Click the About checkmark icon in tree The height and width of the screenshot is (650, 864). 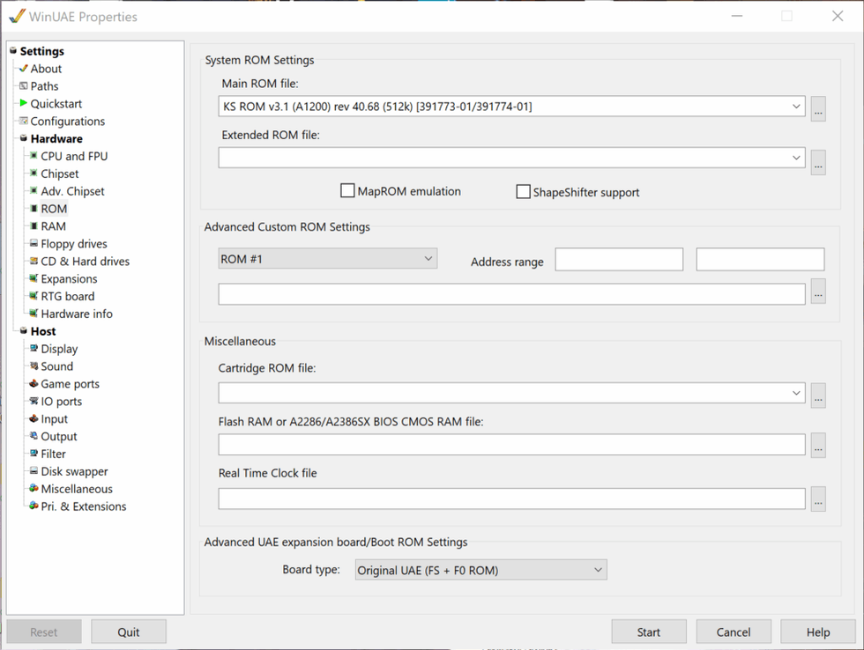[x=23, y=69]
